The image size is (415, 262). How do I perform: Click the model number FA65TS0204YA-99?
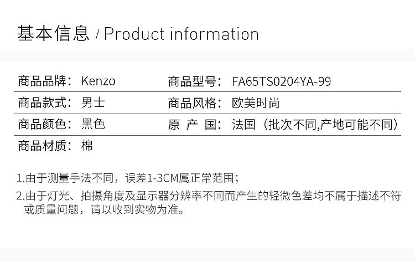click(x=282, y=81)
